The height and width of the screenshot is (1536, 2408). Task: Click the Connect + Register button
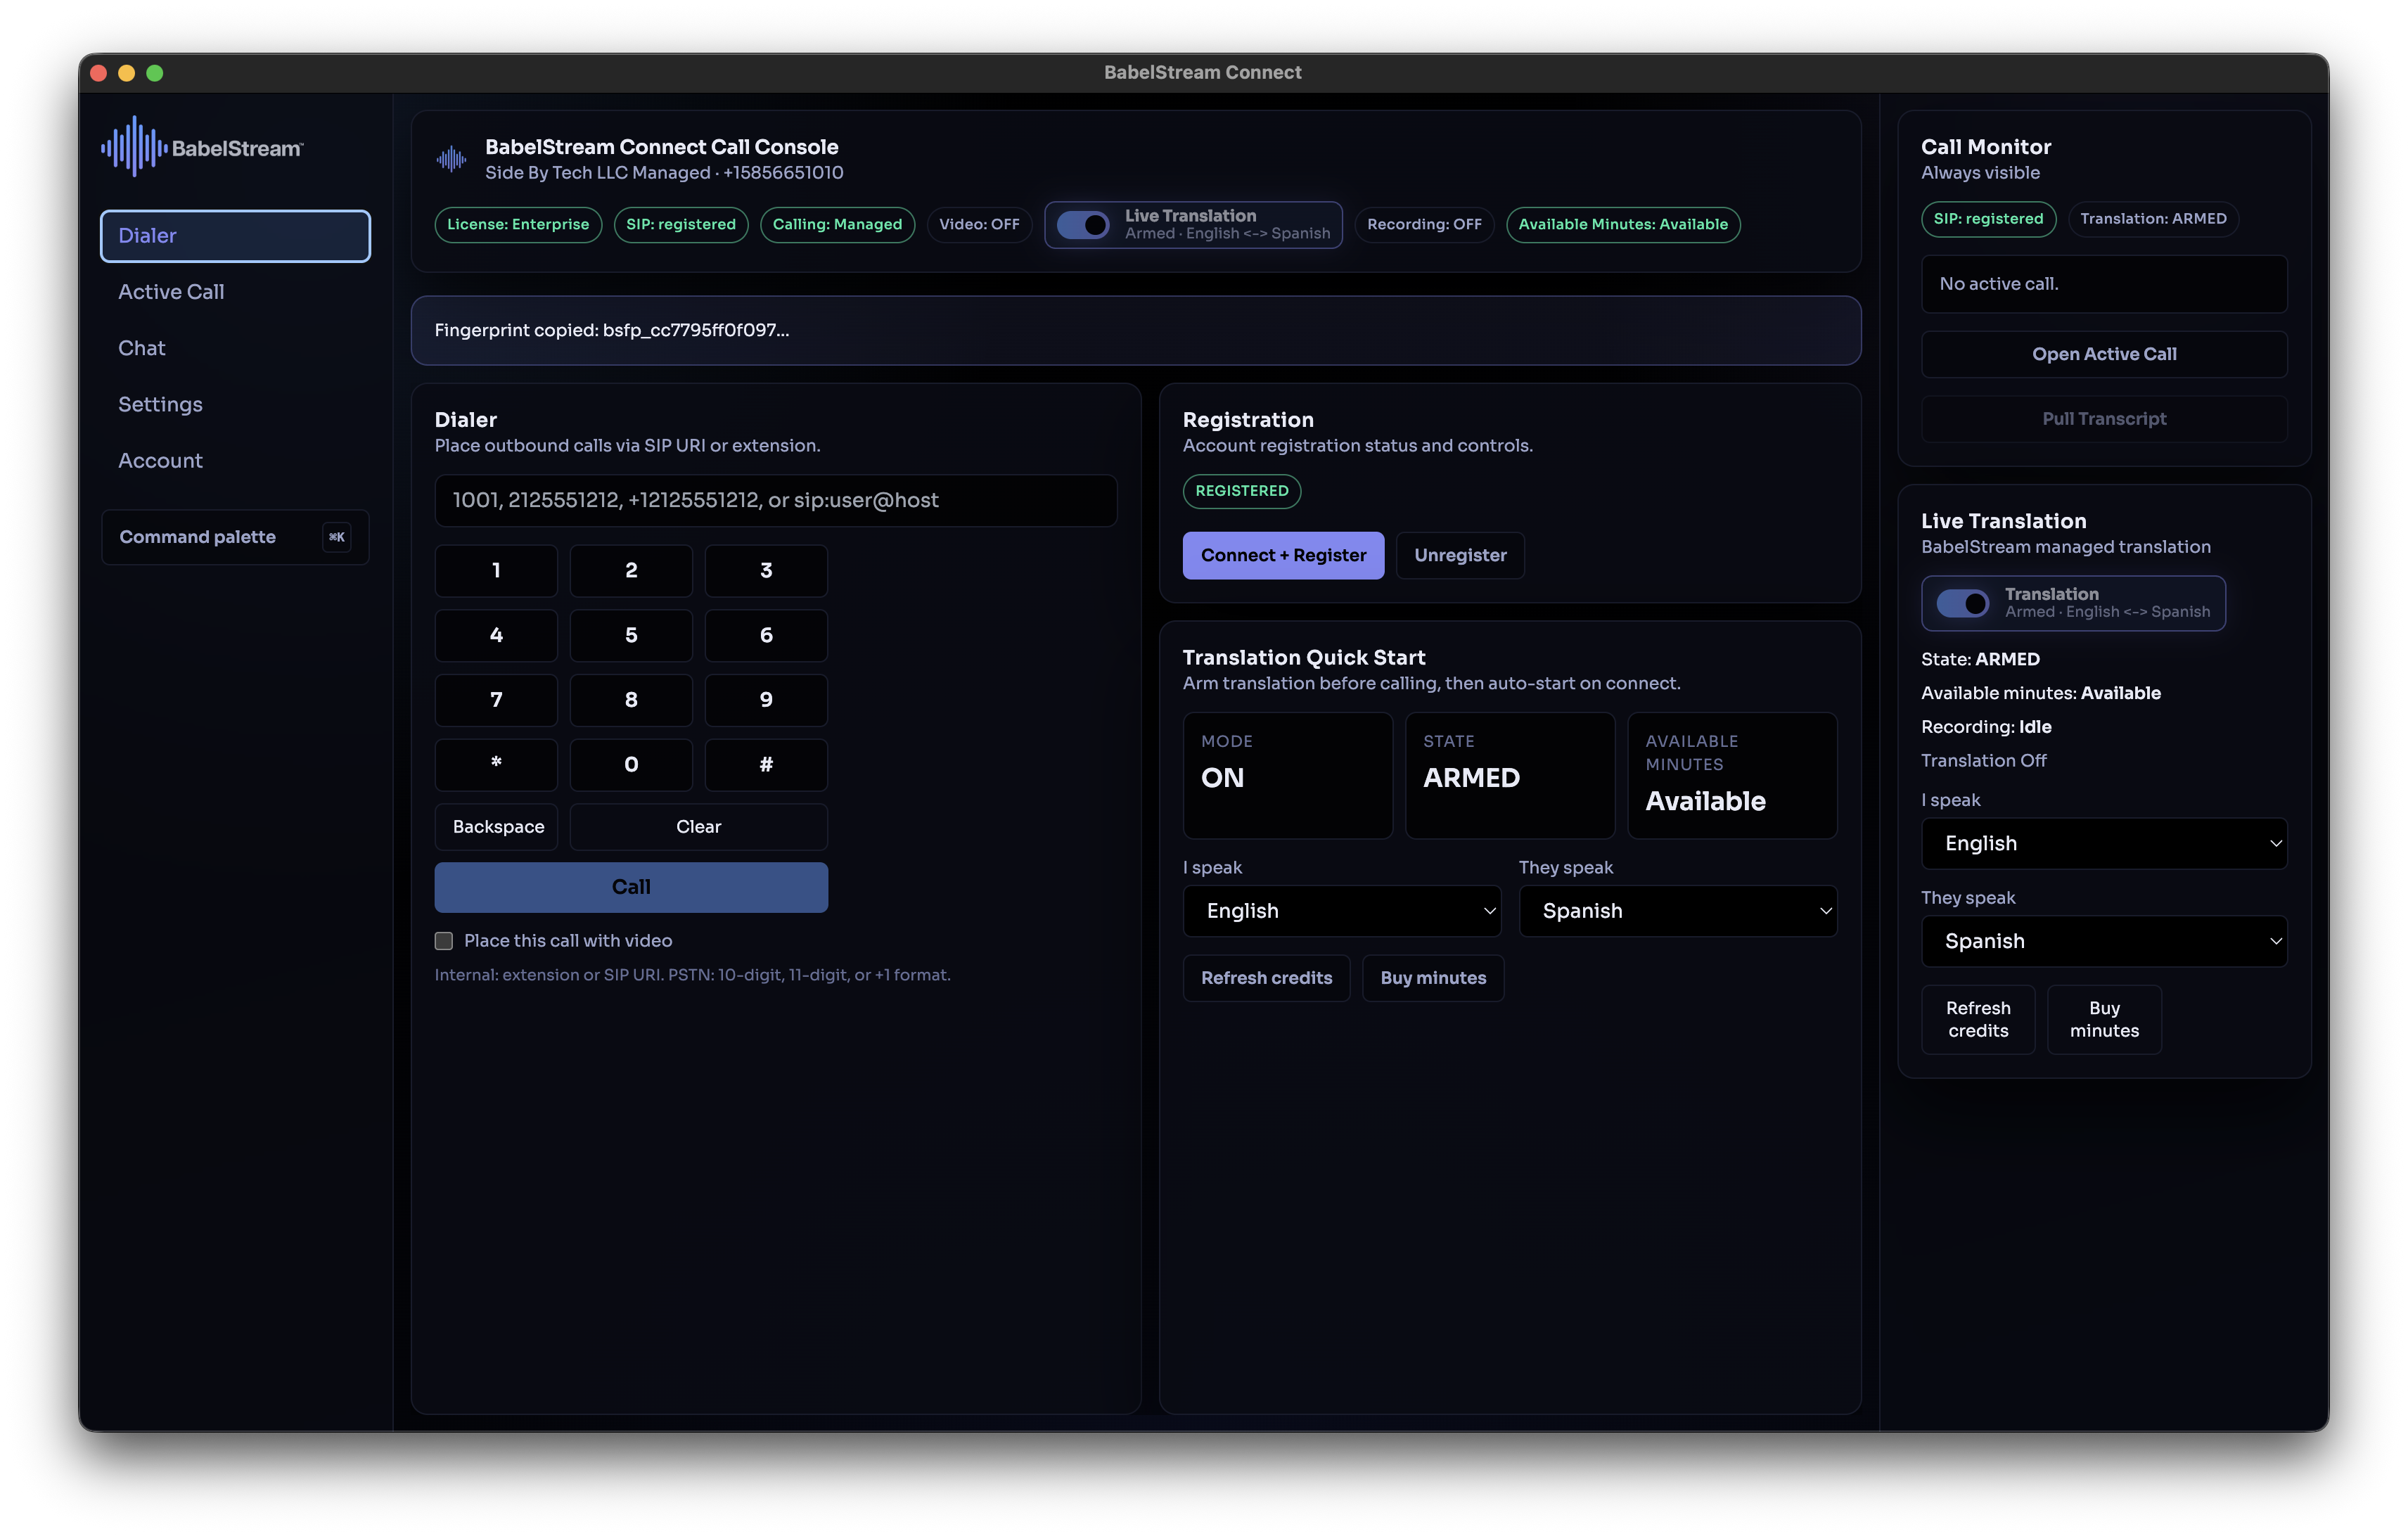pos(1283,555)
